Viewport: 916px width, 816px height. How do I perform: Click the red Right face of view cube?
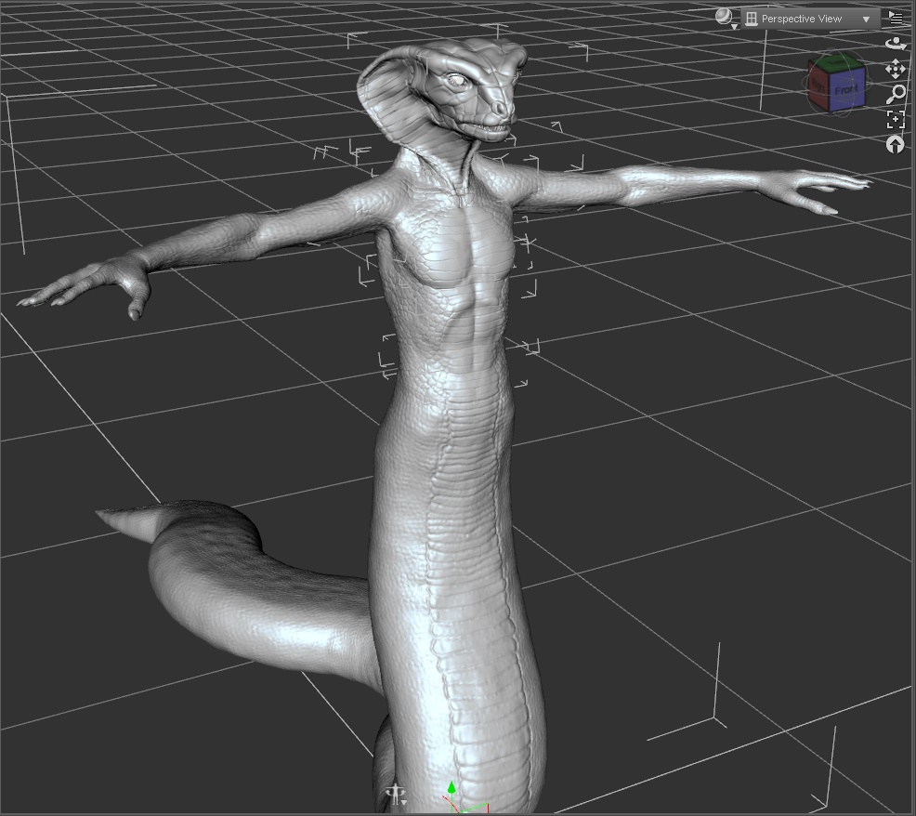click(819, 87)
